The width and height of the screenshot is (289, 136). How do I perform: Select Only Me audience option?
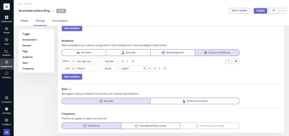[x=128, y=53]
